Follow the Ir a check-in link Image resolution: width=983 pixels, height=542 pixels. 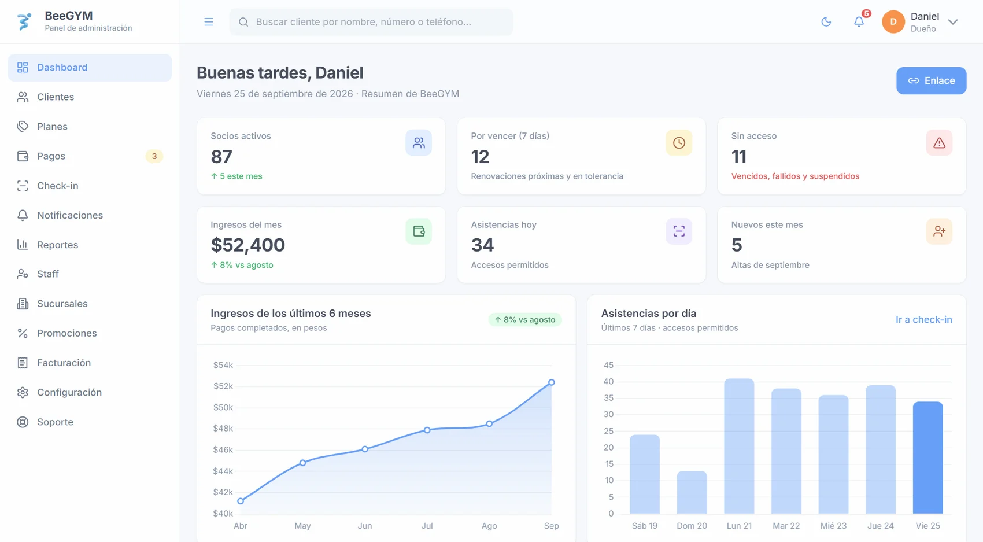pos(923,319)
